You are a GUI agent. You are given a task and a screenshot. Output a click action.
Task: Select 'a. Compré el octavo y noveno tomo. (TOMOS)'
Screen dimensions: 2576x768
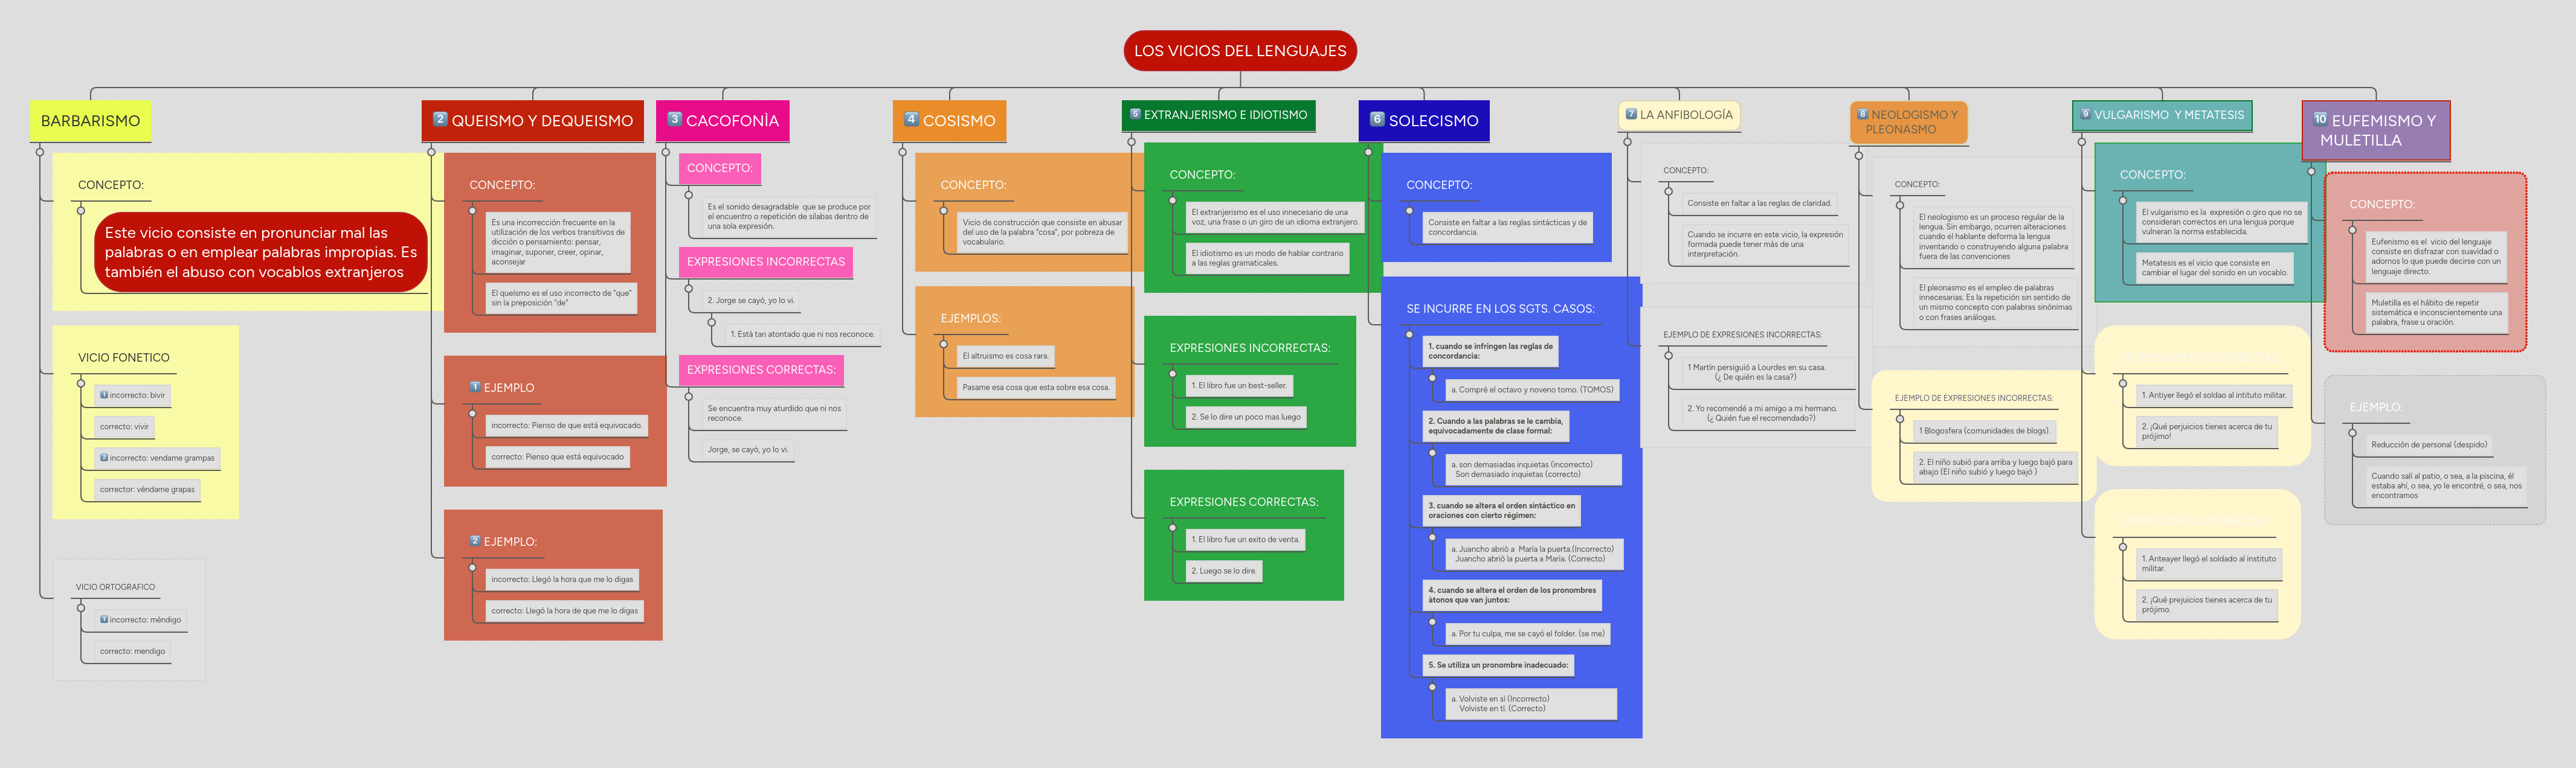[1532, 390]
